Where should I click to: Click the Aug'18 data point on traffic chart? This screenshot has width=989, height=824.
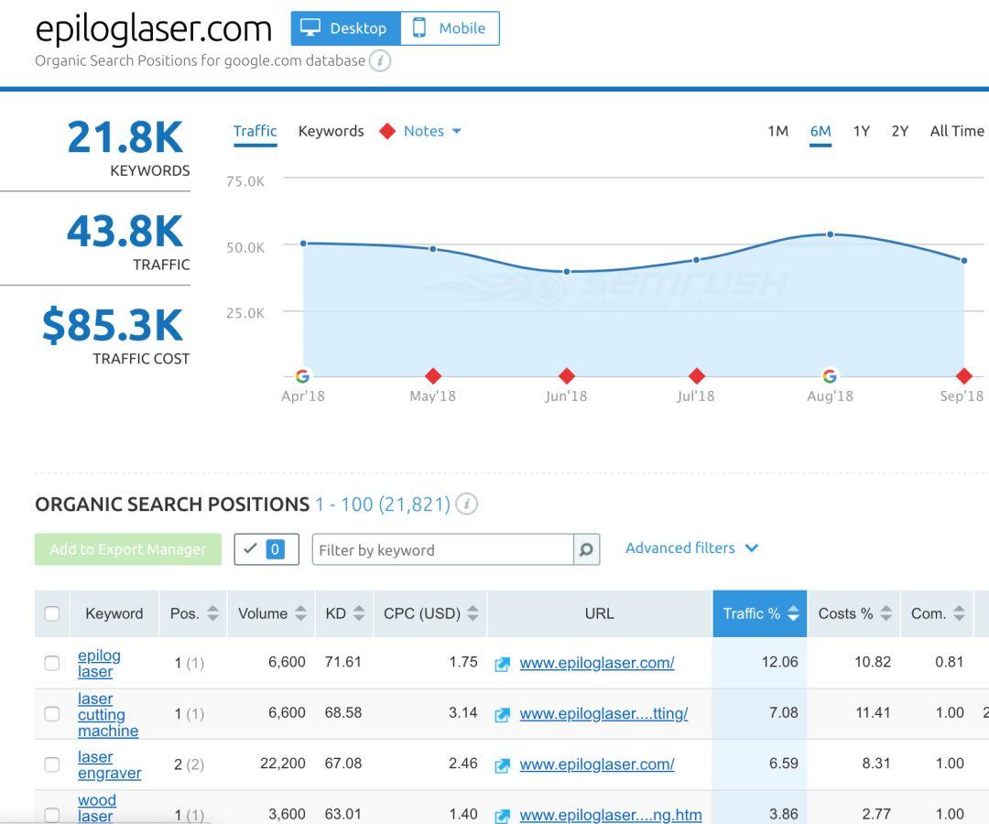click(x=830, y=234)
